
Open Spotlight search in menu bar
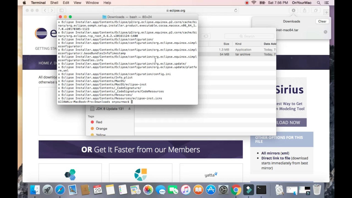319,3
